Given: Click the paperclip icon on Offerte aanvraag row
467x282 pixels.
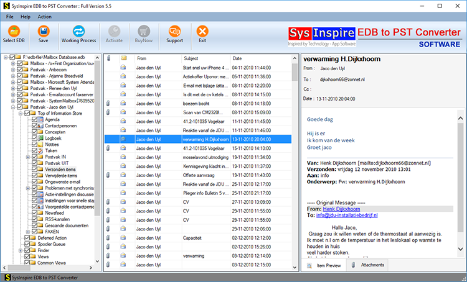Looking at the screenshot, I should click(x=108, y=175).
